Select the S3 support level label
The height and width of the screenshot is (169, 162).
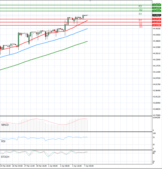point(141,27)
